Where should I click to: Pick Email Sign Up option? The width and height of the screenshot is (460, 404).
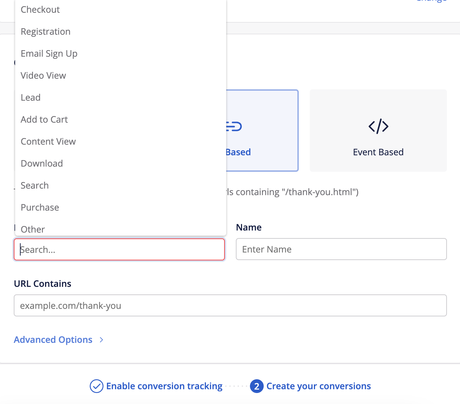click(x=49, y=54)
